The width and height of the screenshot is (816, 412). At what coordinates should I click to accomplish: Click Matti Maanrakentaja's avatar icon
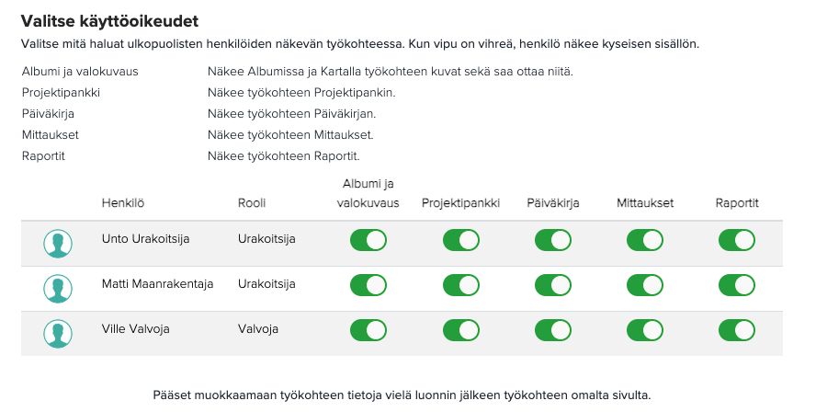pos(58,289)
